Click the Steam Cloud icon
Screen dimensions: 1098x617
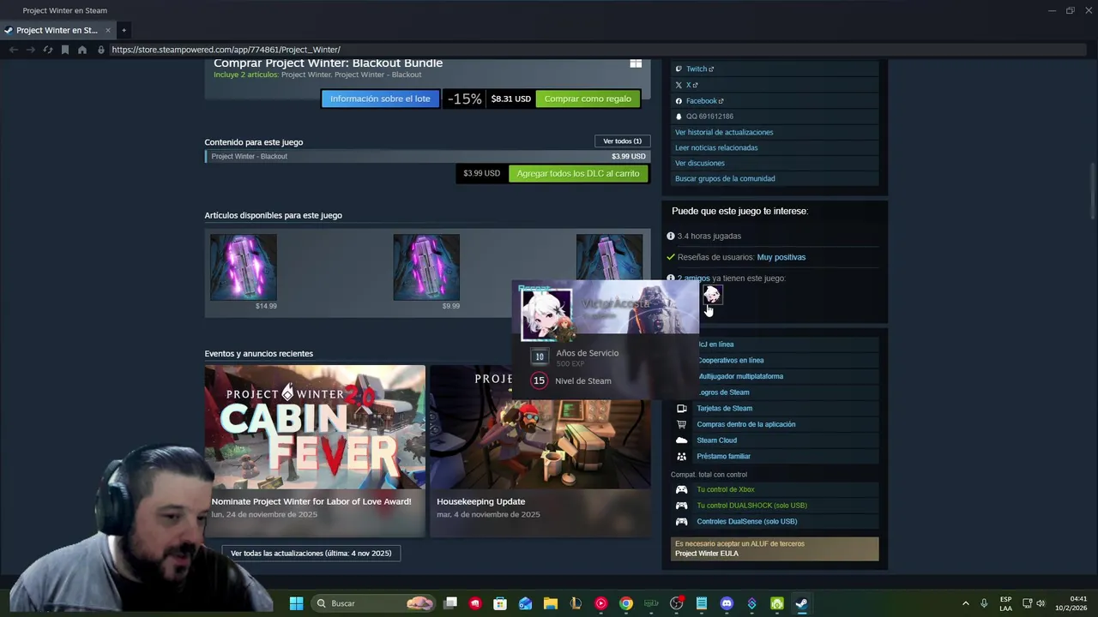pyautogui.click(x=681, y=440)
